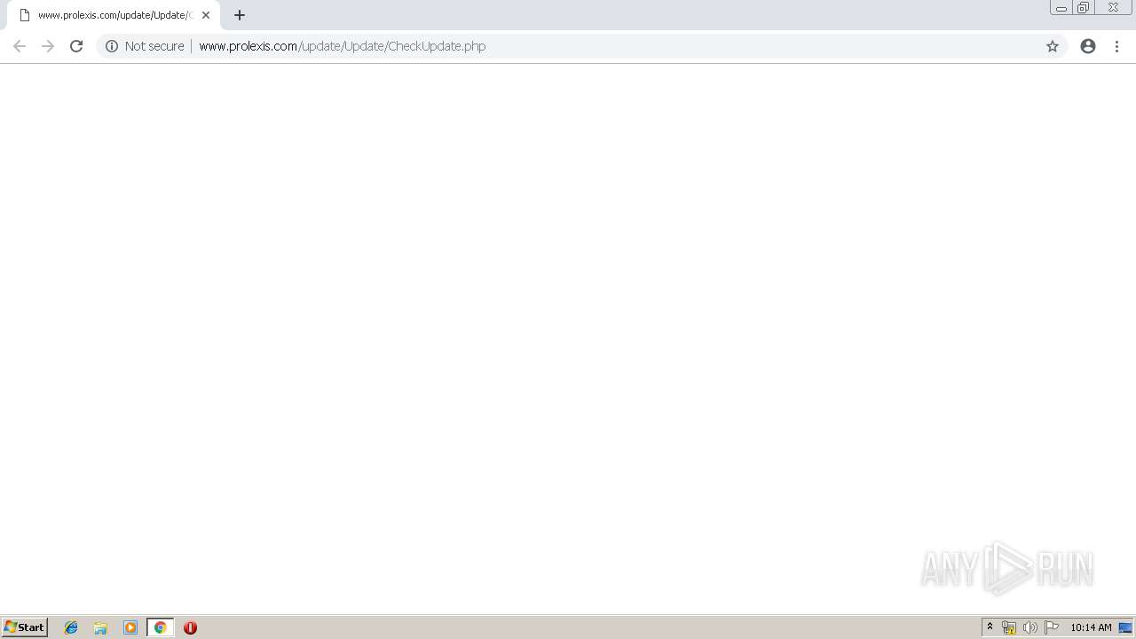Click the browser Forward arrow
Image resolution: width=1136 pixels, height=639 pixels.
pyautogui.click(x=48, y=46)
